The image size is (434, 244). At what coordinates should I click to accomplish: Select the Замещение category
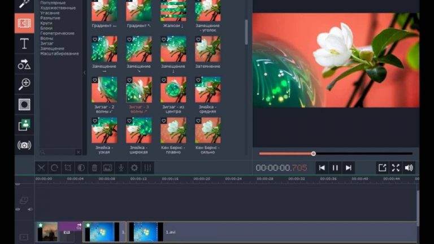[53, 49]
